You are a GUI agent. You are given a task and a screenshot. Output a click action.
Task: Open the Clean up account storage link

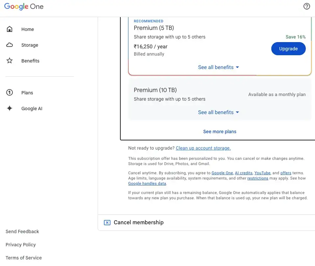click(203, 148)
